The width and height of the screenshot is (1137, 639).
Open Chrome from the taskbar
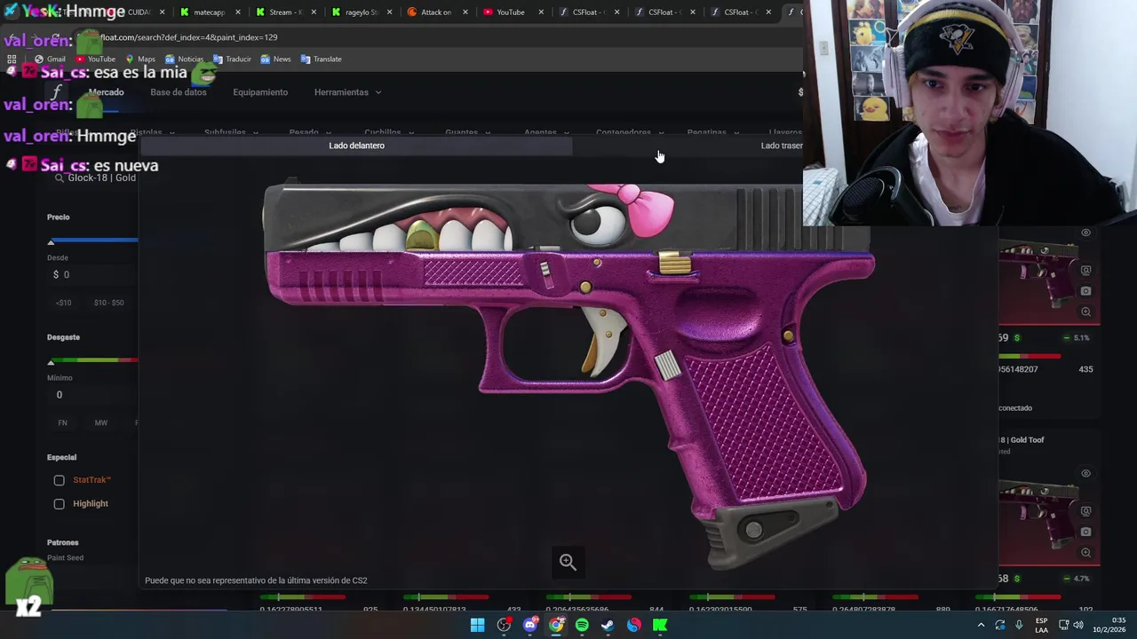[556, 625]
